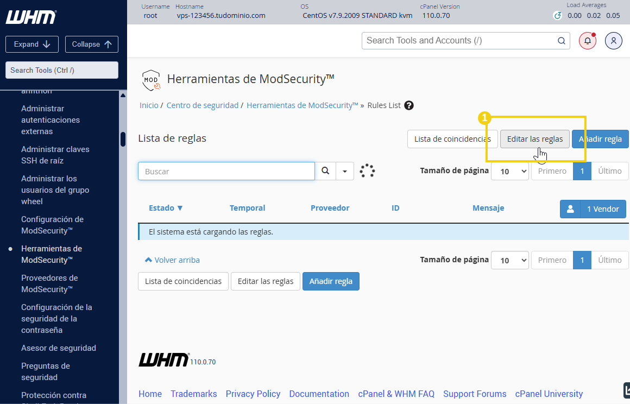This screenshot has height=404, width=630.
Task: Focus Search Tools and Accounts field
Action: click(465, 41)
